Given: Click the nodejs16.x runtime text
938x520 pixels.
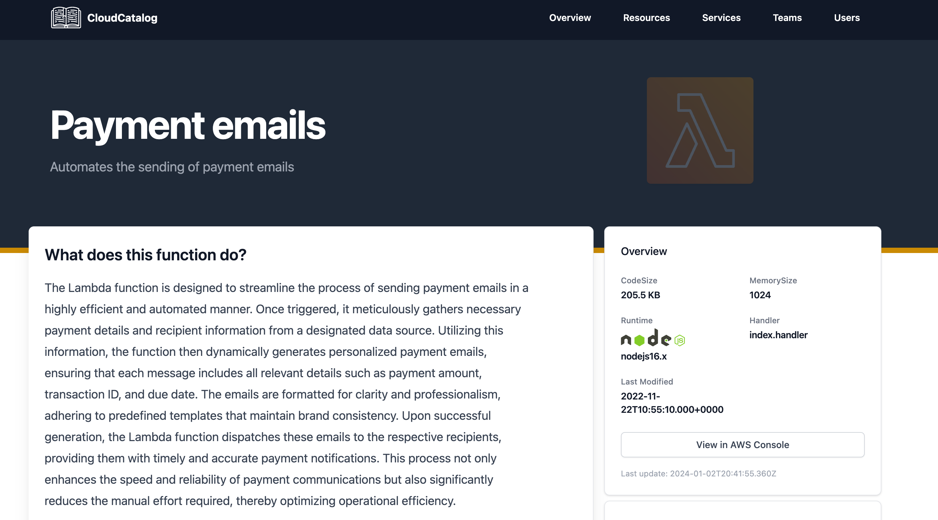Looking at the screenshot, I should tap(644, 356).
